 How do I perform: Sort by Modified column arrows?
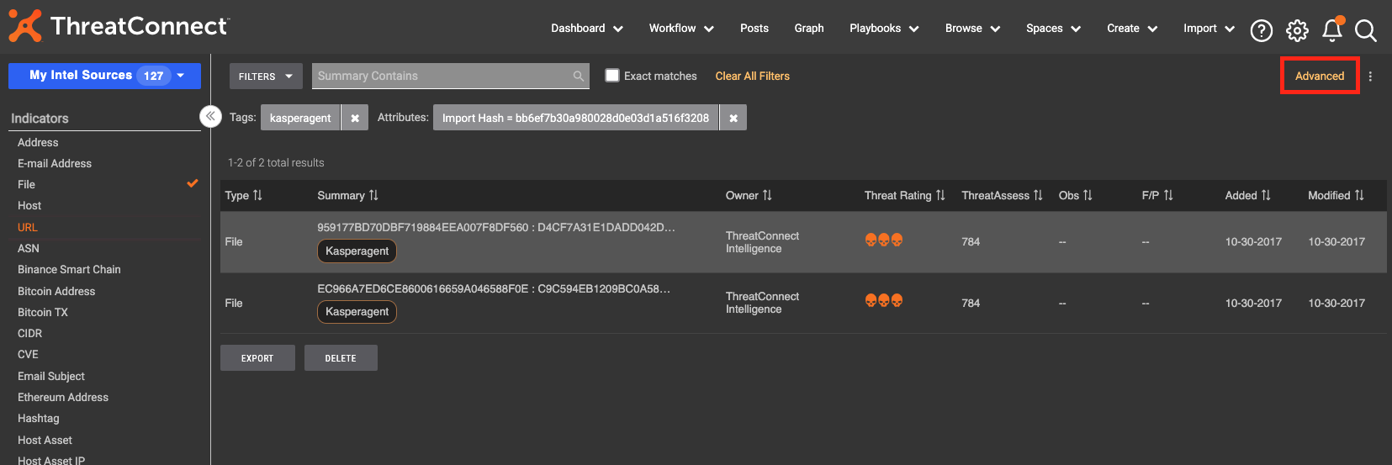[x=1359, y=195]
